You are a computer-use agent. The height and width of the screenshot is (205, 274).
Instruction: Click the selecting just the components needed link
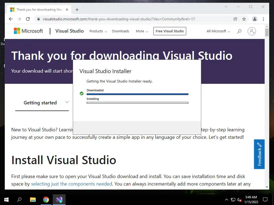click(x=71, y=184)
